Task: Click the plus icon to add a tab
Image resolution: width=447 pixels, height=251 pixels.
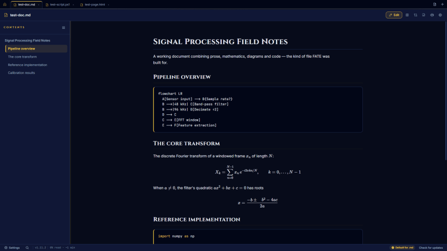Action: [x=442, y=4]
